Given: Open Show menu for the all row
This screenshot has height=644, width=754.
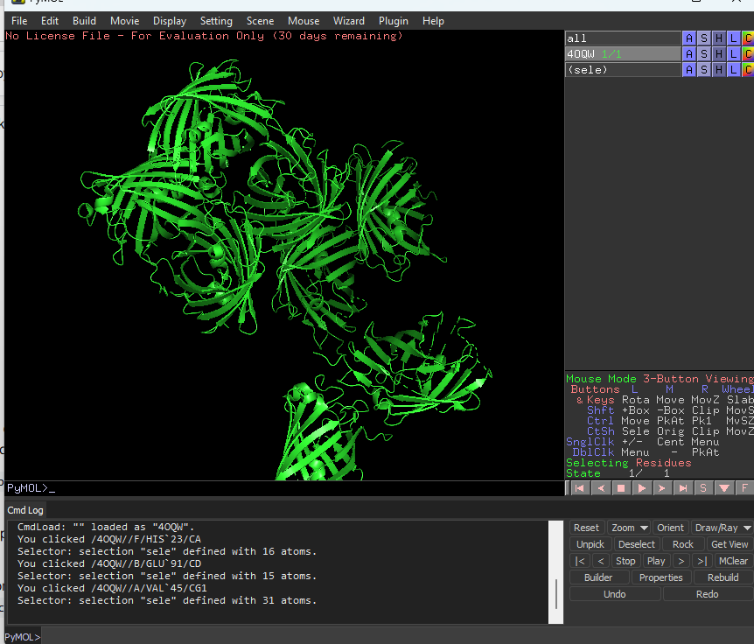Looking at the screenshot, I should click(704, 38).
